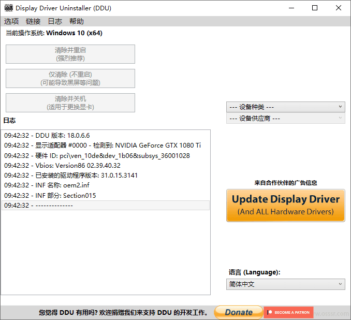The height and width of the screenshot is (320, 351).
Task: Open the 帮助 menu
Action: [x=77, y=21]
